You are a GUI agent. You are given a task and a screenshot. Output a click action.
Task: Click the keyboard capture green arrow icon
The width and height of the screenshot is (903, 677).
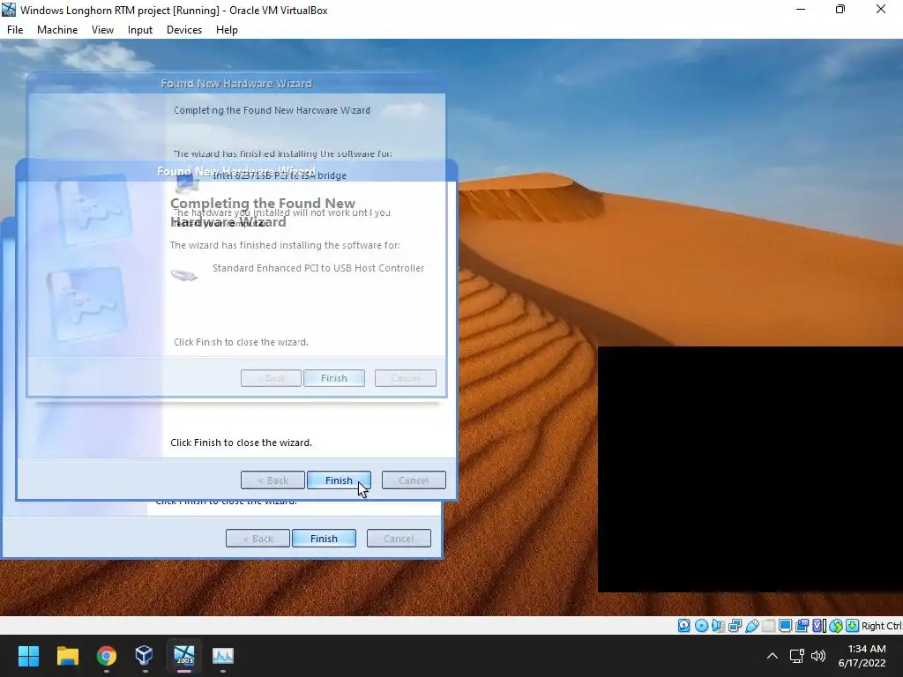853,626
